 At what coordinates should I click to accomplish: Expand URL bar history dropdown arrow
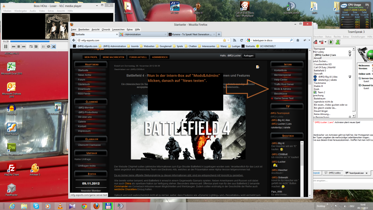click(228, 40)
